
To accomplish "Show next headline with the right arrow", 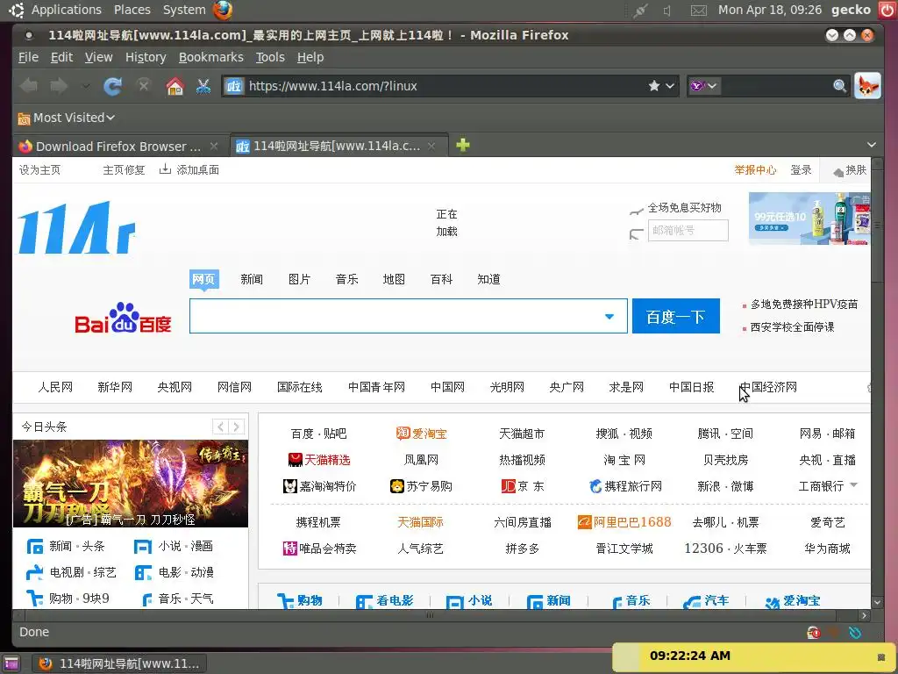I will 236,427.
